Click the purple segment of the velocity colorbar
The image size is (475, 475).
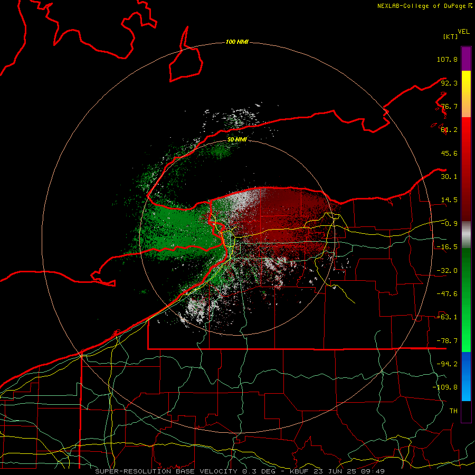(x=466, y=59)
